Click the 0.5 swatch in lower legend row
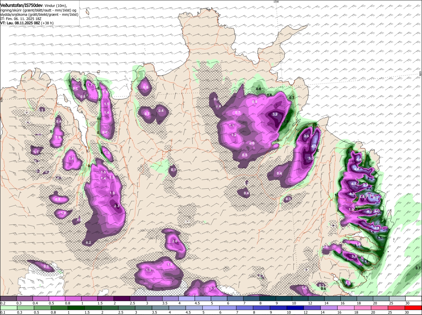Viewport: 422px width, 315px height. 42,308
